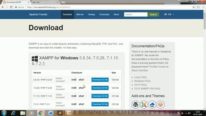Reload the page with refresh icon

tap(11, 7)
